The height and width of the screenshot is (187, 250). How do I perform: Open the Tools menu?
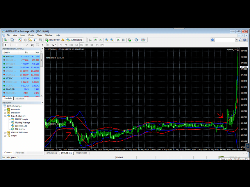point(39,35)
